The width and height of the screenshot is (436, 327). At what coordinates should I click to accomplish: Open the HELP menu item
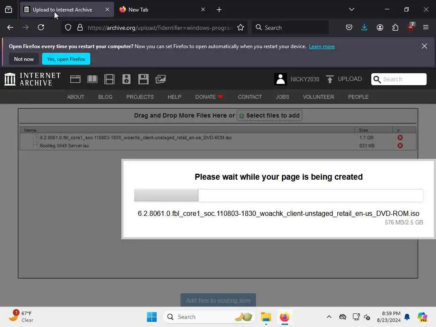click(x=174, y=97)
